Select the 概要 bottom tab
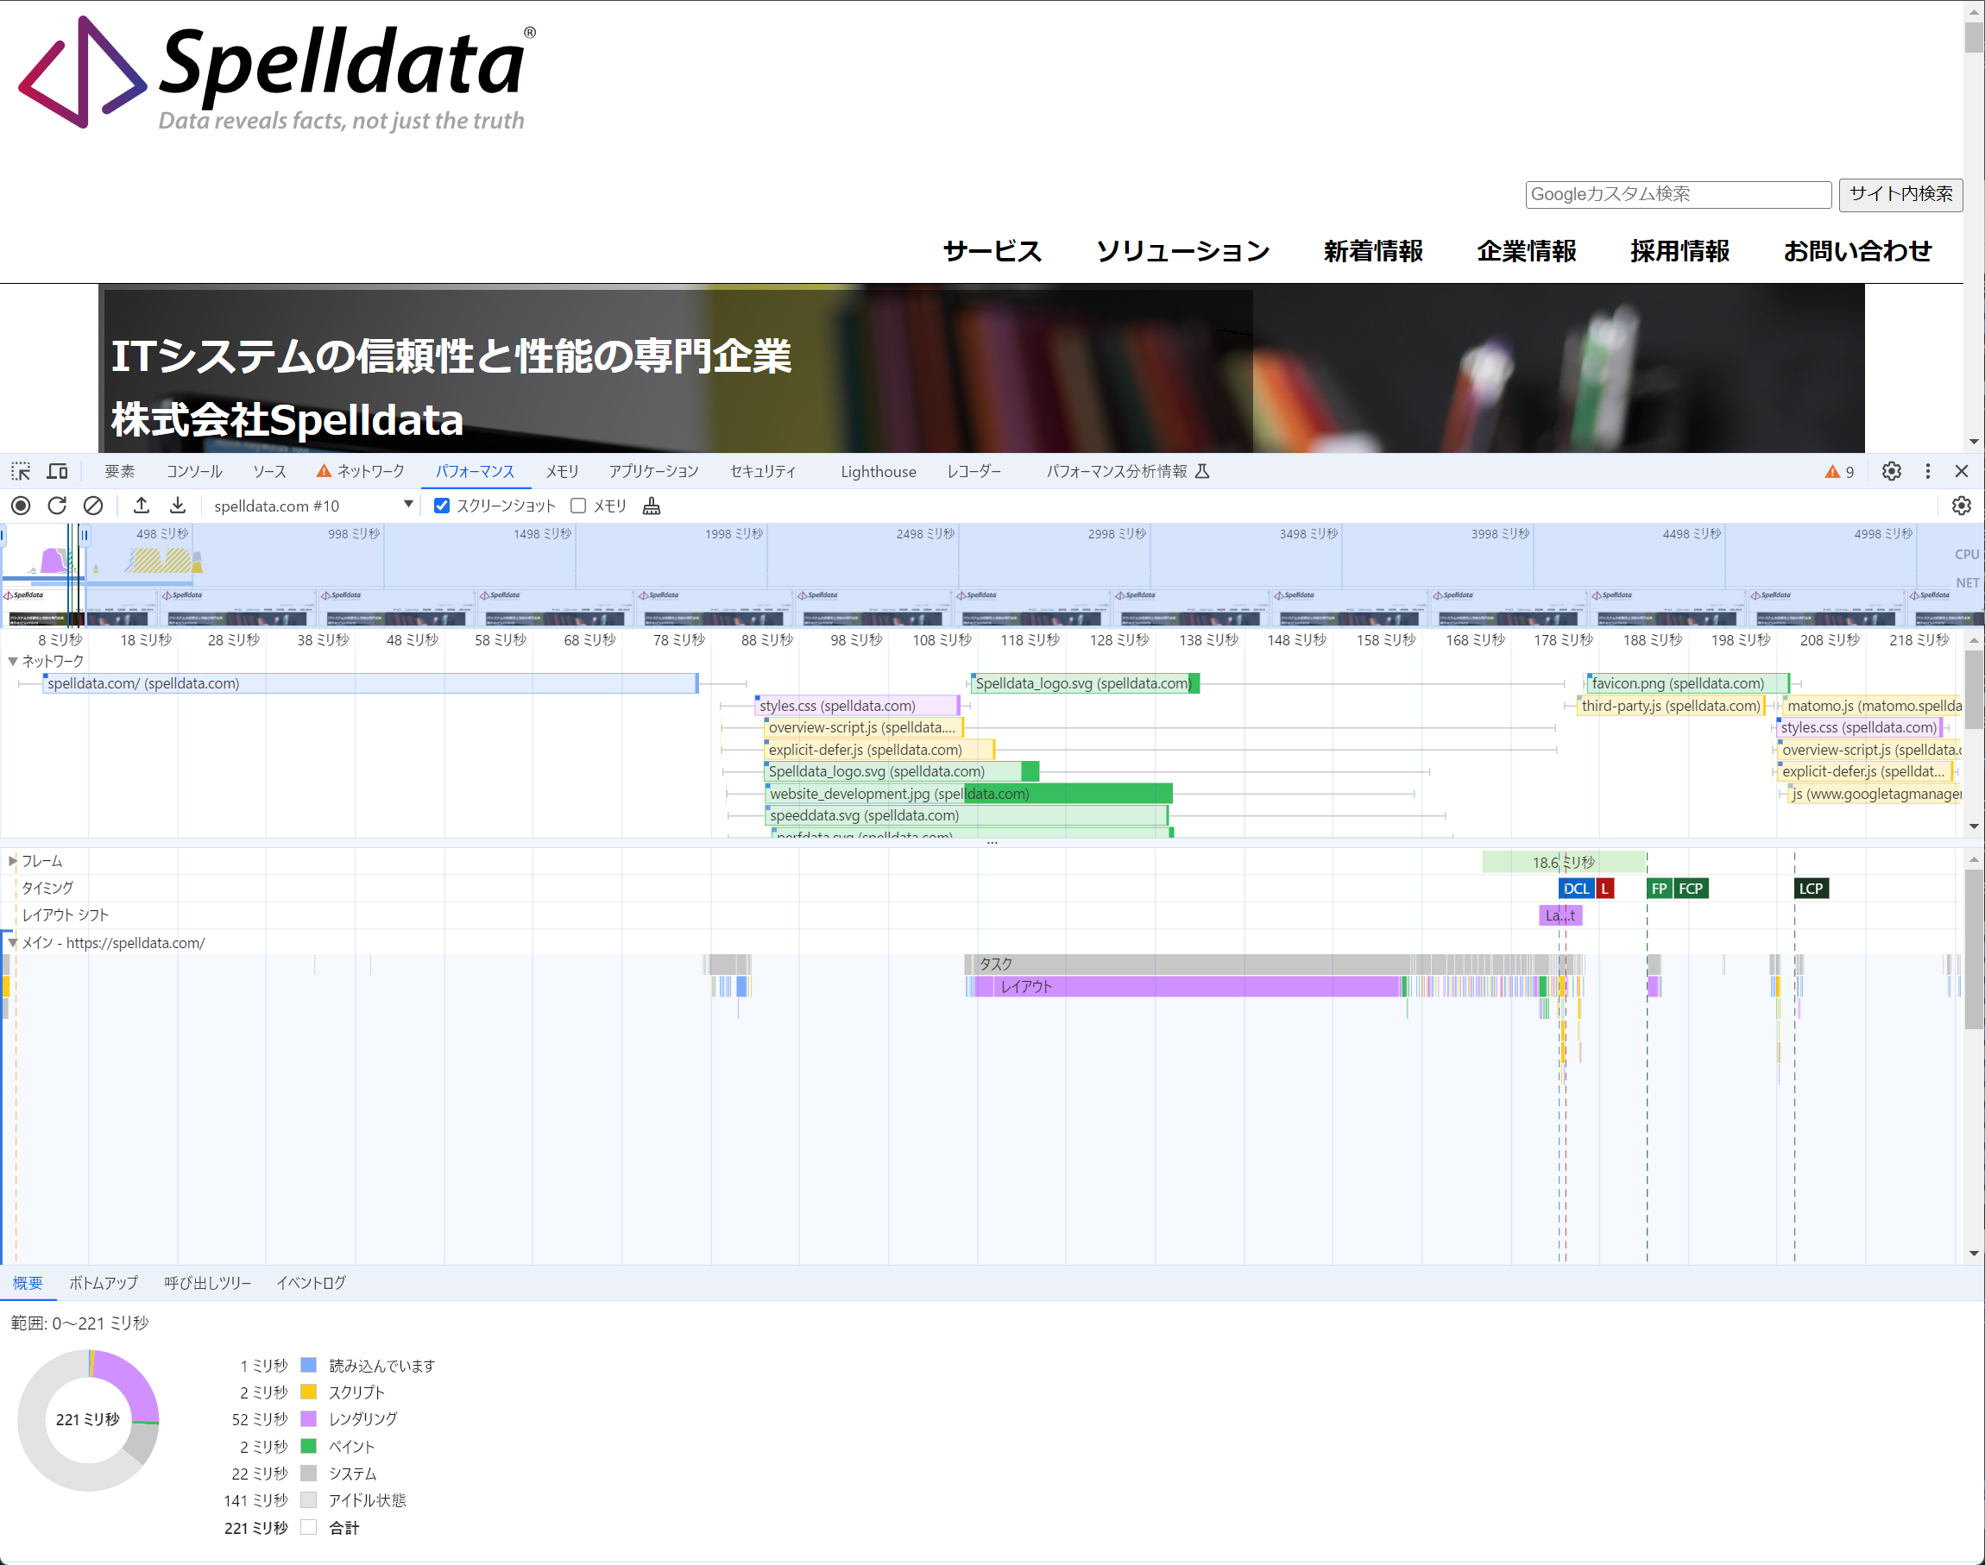 [28, 1283]
